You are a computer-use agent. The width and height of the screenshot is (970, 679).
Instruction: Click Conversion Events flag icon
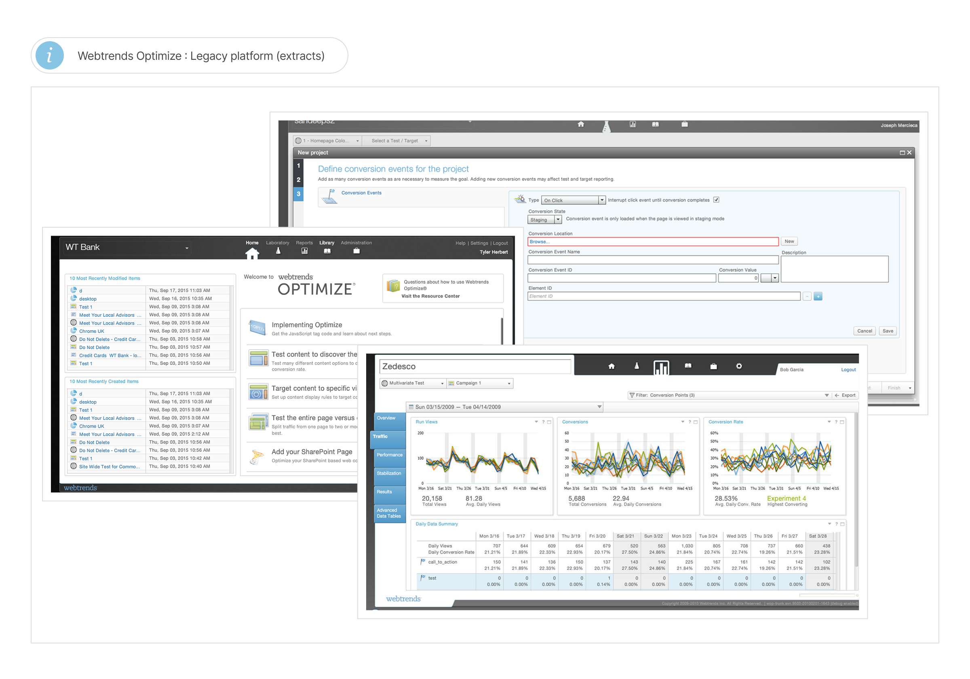(x=329, y=196)
